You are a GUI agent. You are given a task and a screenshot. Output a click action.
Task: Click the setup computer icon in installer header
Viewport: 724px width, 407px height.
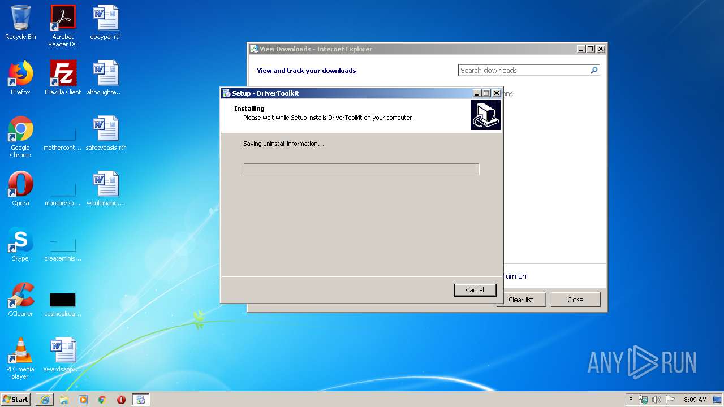485,115
